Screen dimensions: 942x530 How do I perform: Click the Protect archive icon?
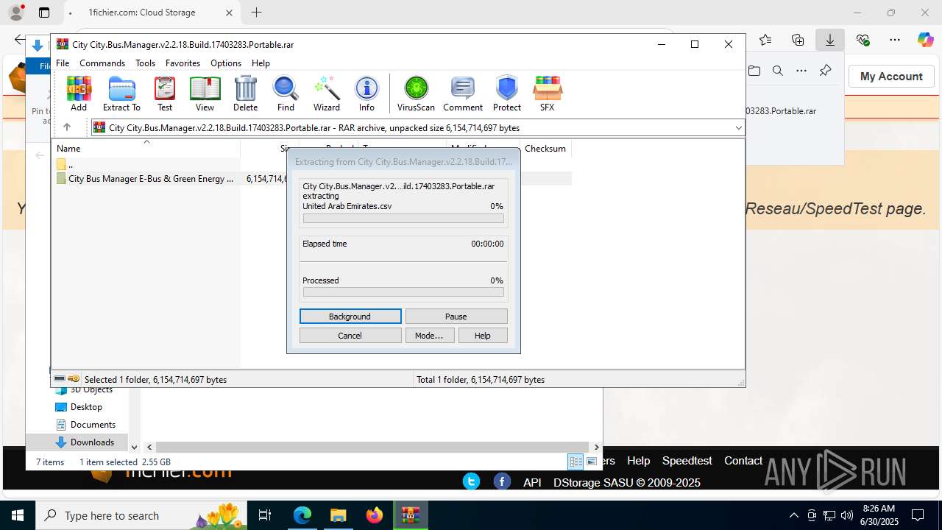click(507, 93)
